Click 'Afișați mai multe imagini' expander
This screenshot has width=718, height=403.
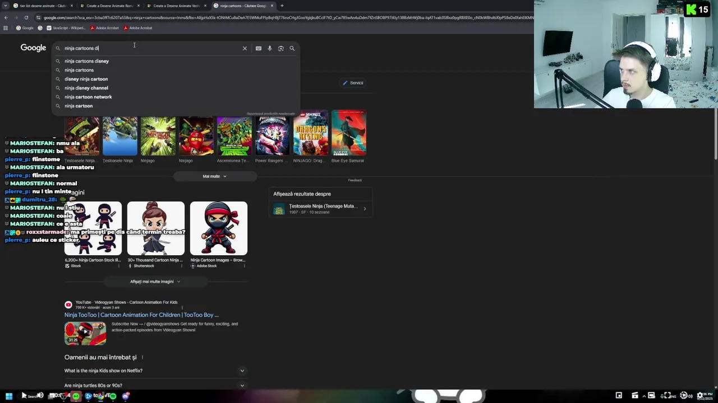point(155,282)
